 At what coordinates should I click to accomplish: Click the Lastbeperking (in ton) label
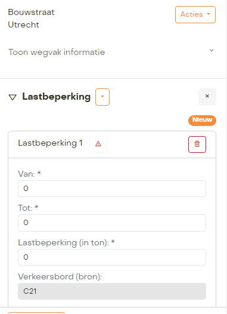66,243
